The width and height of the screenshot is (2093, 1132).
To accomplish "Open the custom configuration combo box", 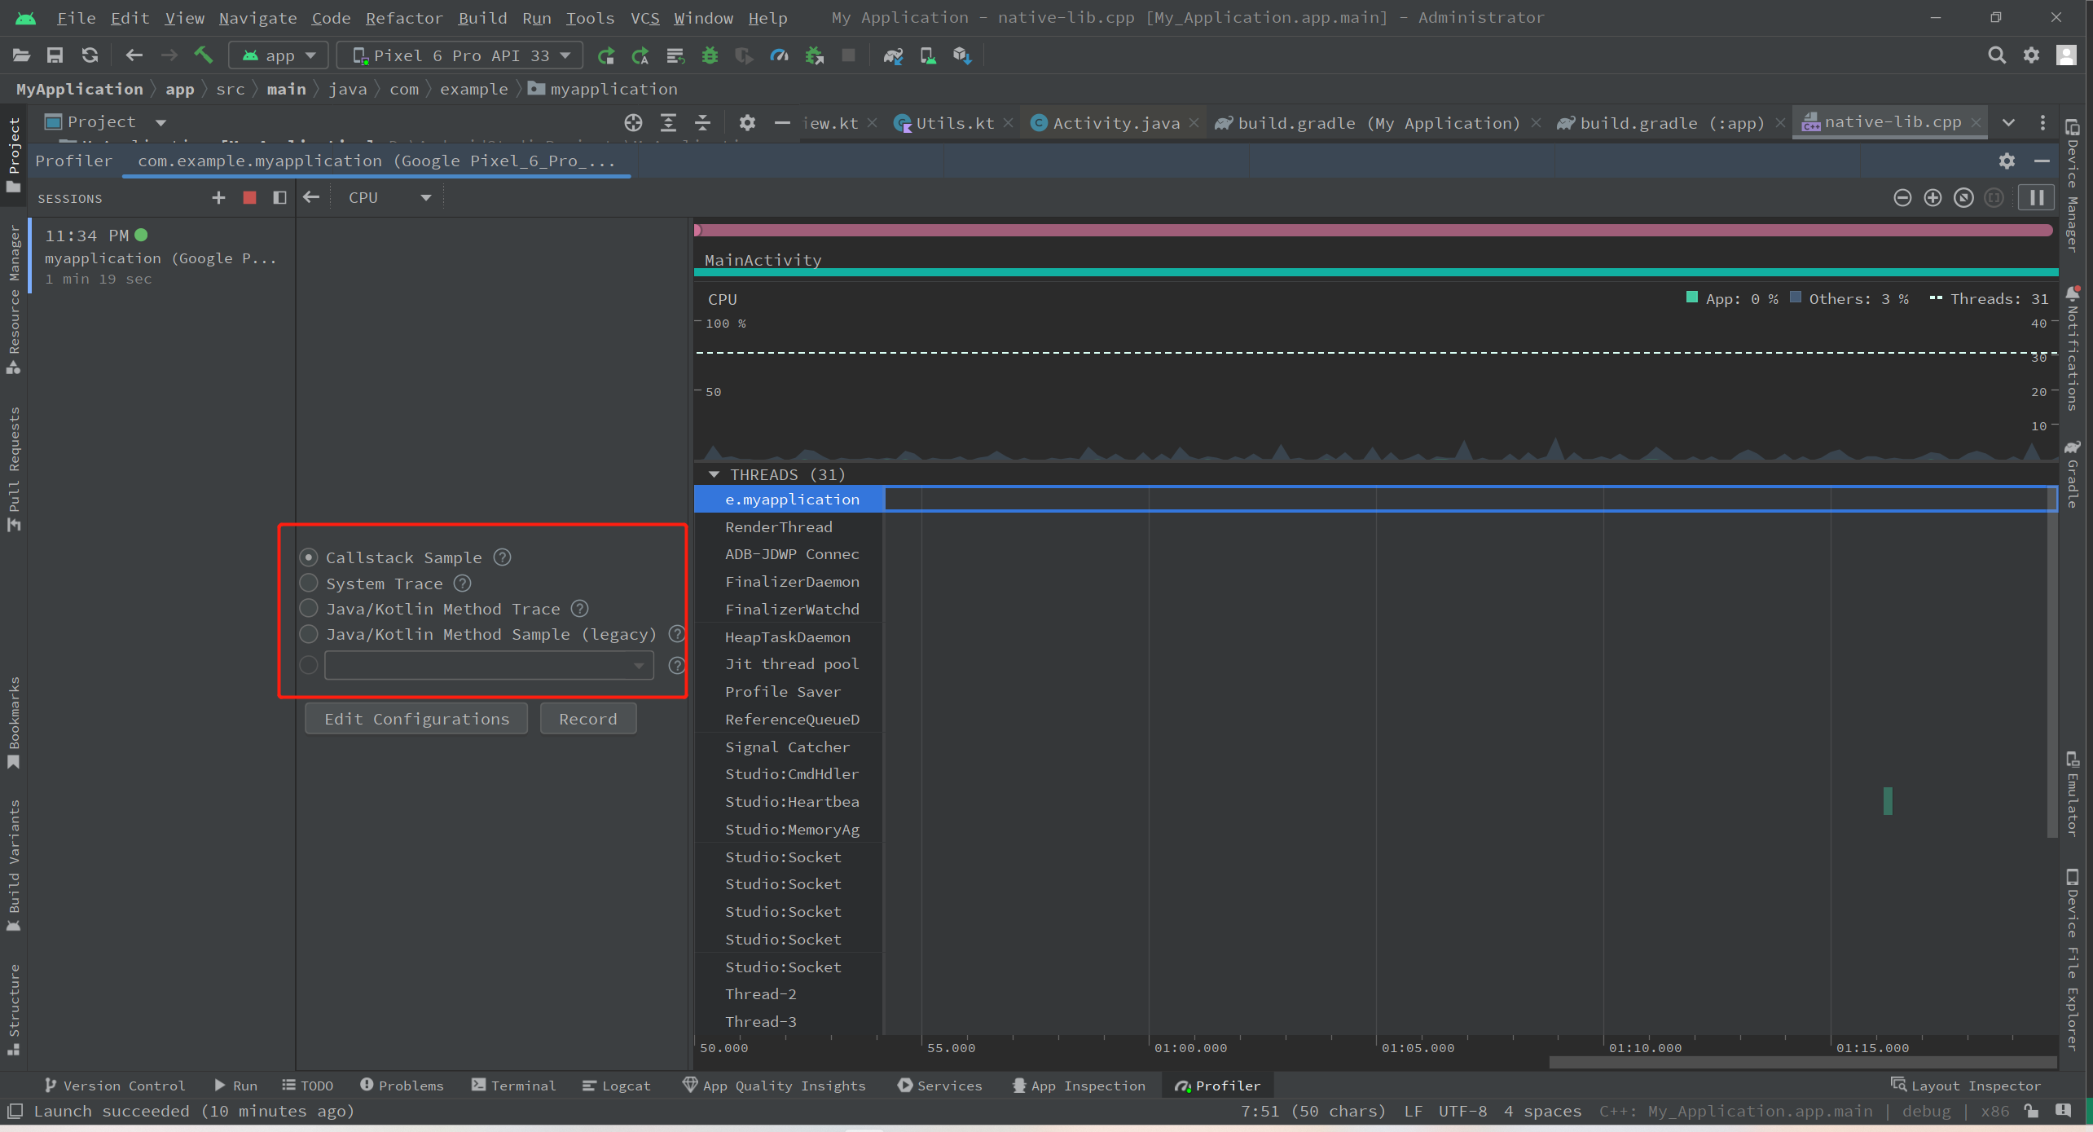I will (x=489, y=666).
